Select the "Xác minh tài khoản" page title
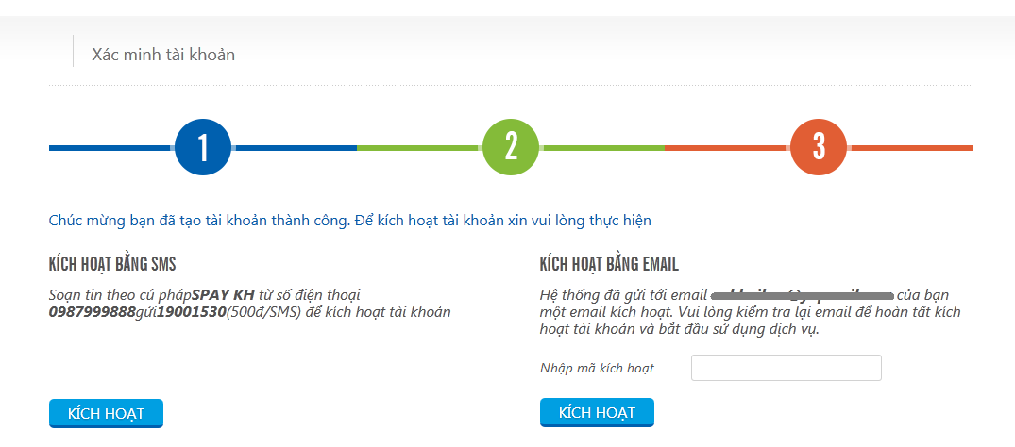The width and height of the screenshot is (1015, 447). pos(163,55)
